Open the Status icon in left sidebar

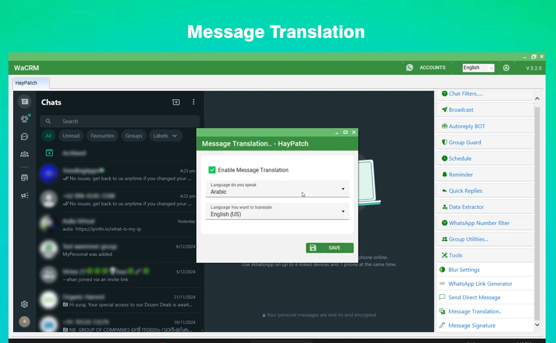click(x=24, y=119)
